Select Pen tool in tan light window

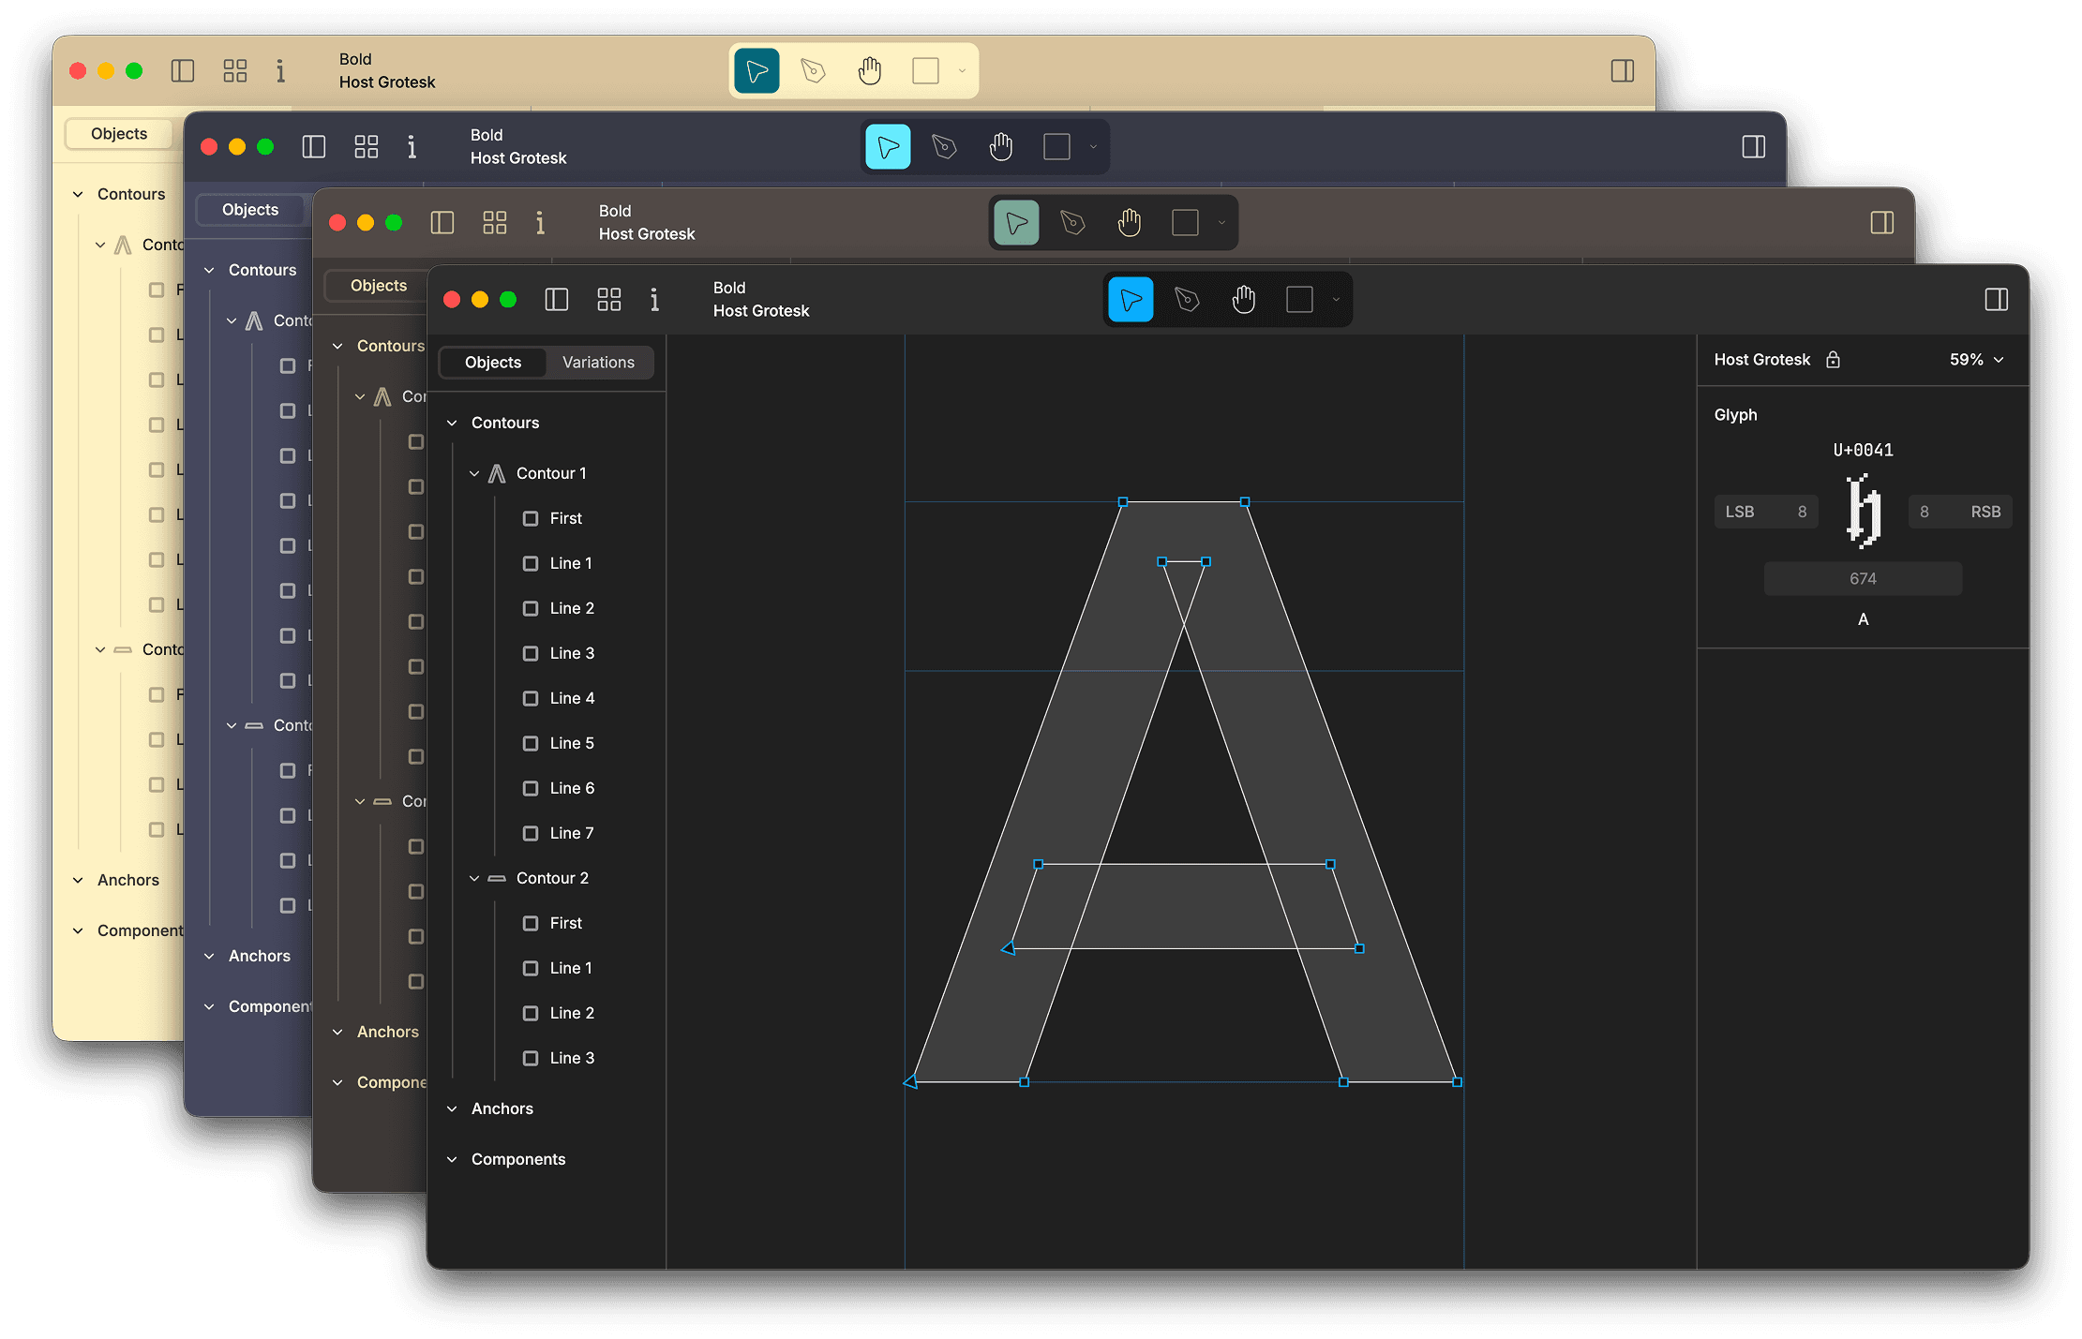coord(813,71)
